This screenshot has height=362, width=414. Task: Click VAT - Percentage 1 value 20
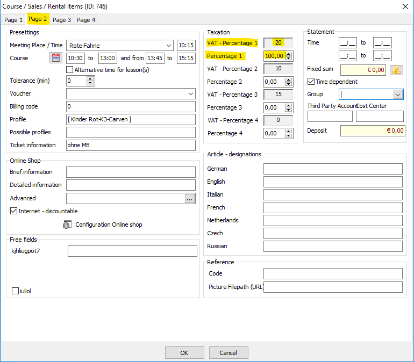(279, 42)
